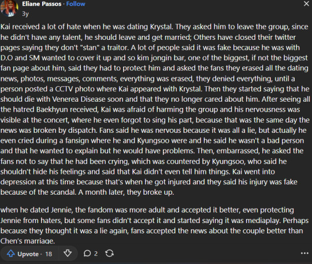Click the paragraph starting 'when he dated Jennie'
Viewport: 312px width, 264px height.
pyautogui.click(x=154, y=225)
